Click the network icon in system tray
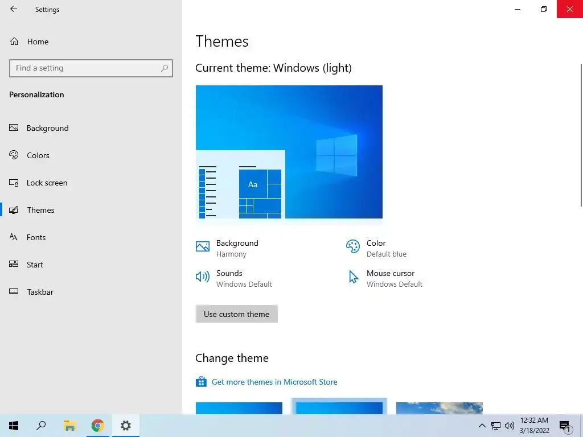Viewport: 583px width, 437px height. click(496, 426)
